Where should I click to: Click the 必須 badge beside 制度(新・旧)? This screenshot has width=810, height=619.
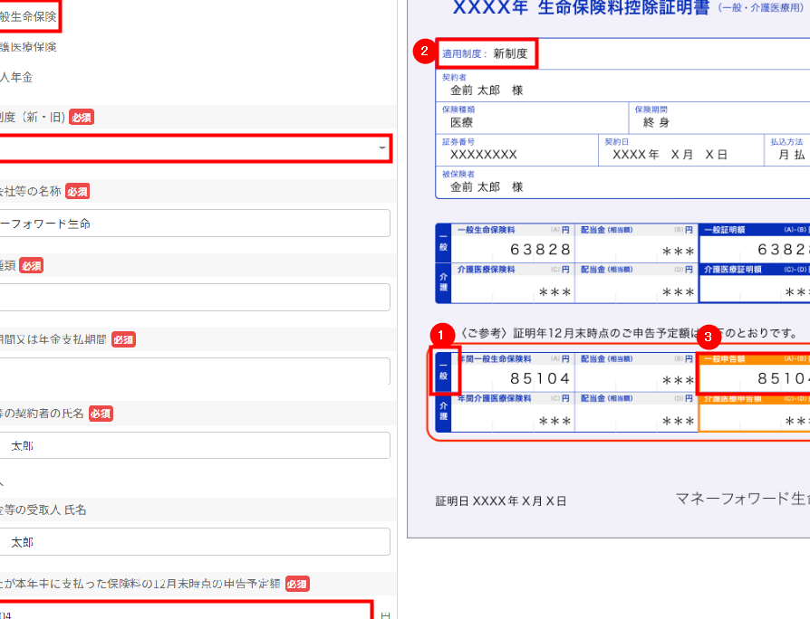pyautogui.click(x=82, y=118)
